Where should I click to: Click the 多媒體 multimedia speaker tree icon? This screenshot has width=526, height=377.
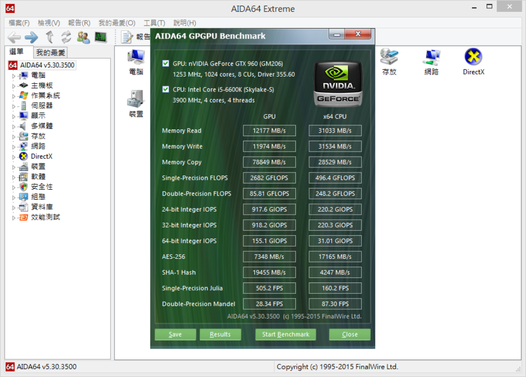(x=23, y=126)
